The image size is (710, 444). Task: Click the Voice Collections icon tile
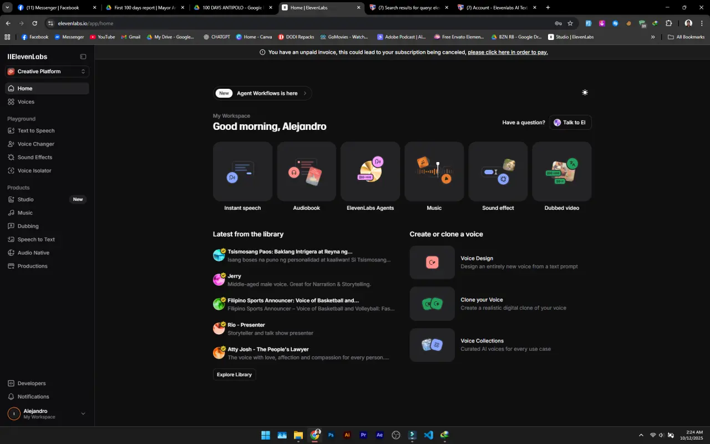[x=432, y=345]
